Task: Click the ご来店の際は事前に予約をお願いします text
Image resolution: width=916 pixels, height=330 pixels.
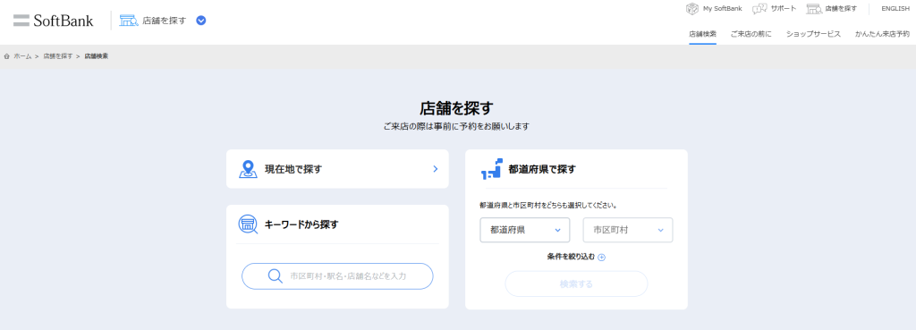Action: pyautogui.click(x=457, y=125)
